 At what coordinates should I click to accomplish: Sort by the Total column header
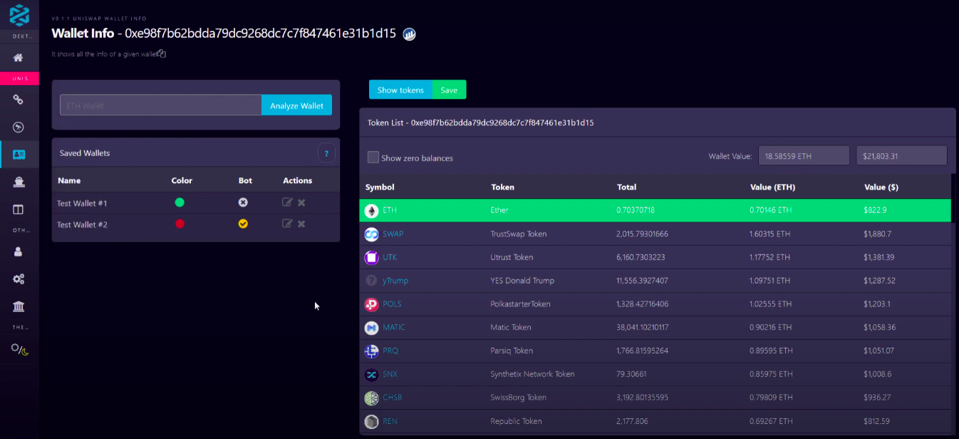[x=626, y=187]
